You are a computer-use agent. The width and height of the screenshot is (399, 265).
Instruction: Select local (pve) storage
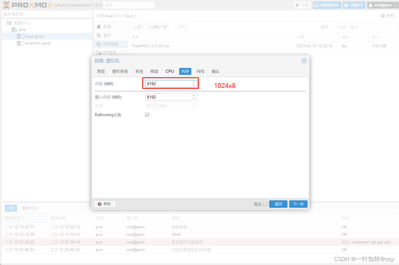[47, 36]
